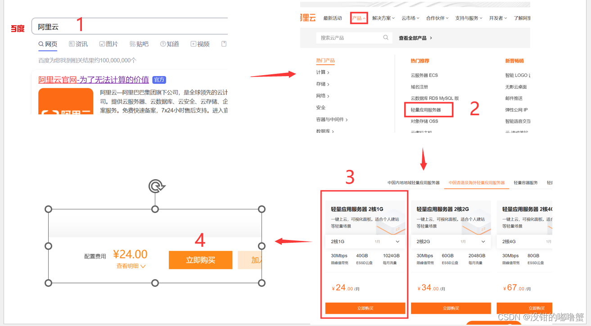Expand the 查看明细 fee details
The height and width of the screenshot is (326, 591).
coord(131,266)
